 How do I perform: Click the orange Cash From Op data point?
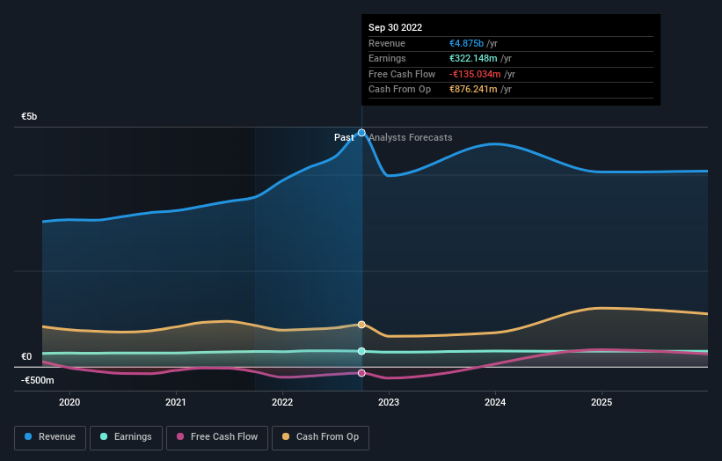pos(361,325)
